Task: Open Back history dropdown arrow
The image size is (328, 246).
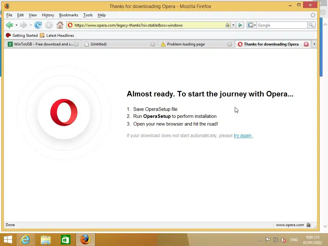Action: 16,25
